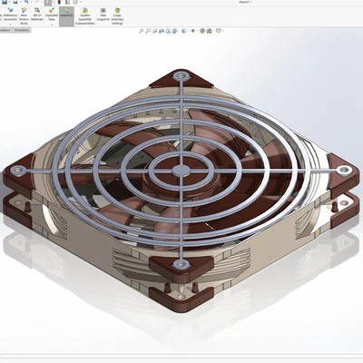Image resolution: width=363 pixels, height=363 pixels.
Task: Open the Reference Geometry tool
Action: (x=10, y=15)
